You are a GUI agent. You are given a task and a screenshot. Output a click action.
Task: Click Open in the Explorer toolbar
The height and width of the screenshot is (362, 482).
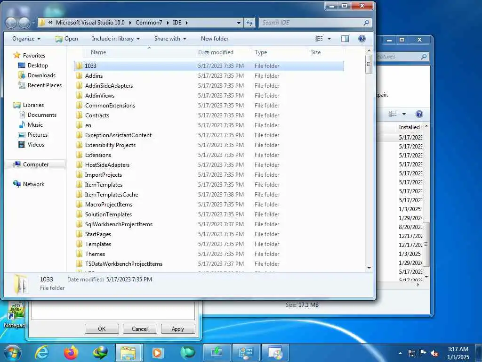pos(67,39)
